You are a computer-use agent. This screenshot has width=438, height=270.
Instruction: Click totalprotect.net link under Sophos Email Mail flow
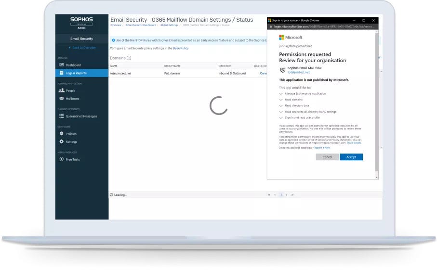click(299, 72)
